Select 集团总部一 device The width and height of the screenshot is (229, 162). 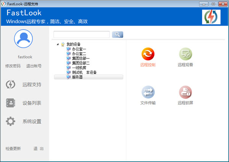coord(81,58)
